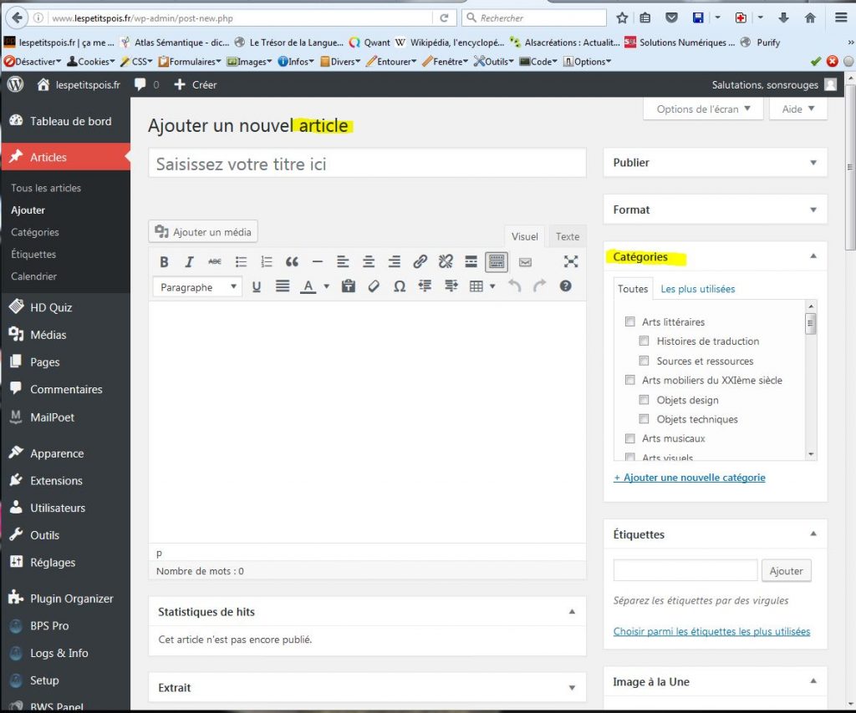Viewport: 856px width, 713px height.
Task: Insert a bulleted list
Action: tap(241, 262)
